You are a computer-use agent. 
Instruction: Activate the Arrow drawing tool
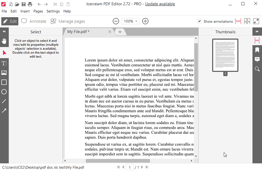(4, 111)
